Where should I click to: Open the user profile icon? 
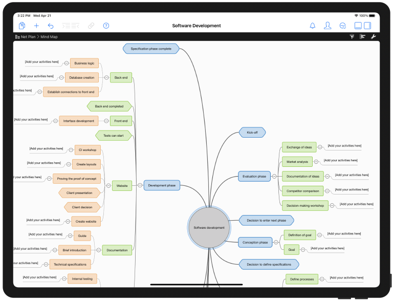click(327, 26)
